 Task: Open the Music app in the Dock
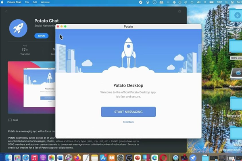coord(34,157)
